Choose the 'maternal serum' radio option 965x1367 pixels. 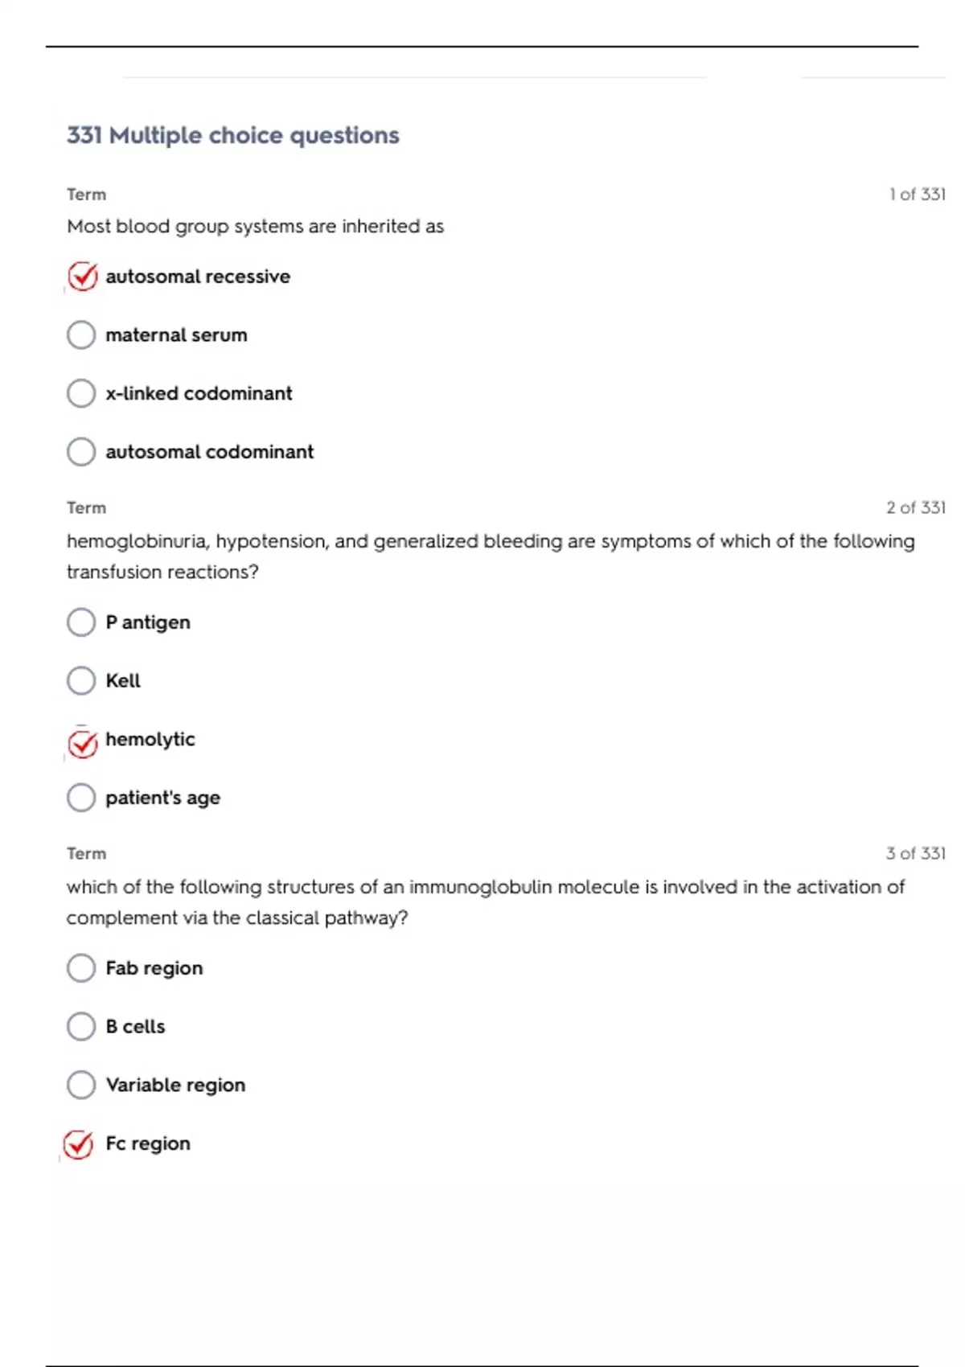[x=81, y=335]
